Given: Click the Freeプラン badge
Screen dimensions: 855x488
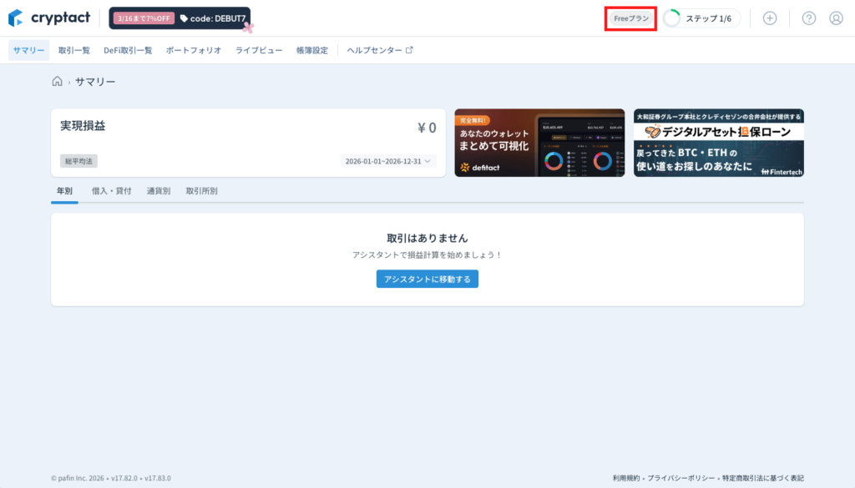Looking at the screenshot, I should [631, 18].
